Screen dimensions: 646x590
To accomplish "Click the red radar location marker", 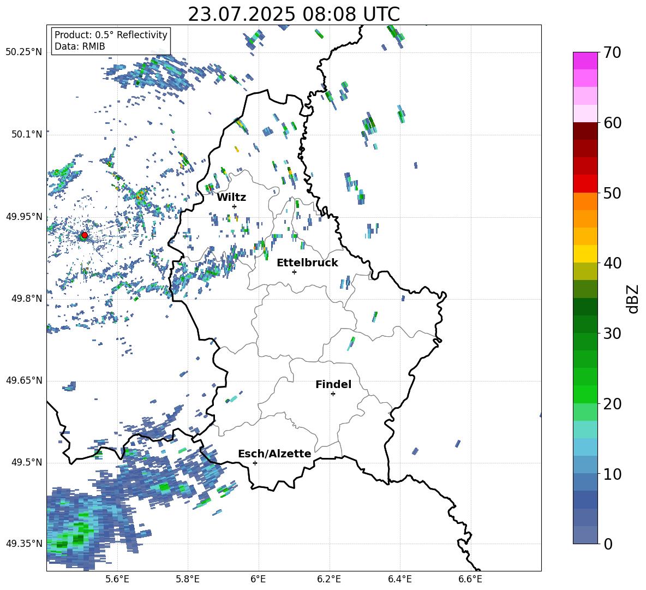I will 85,235.
